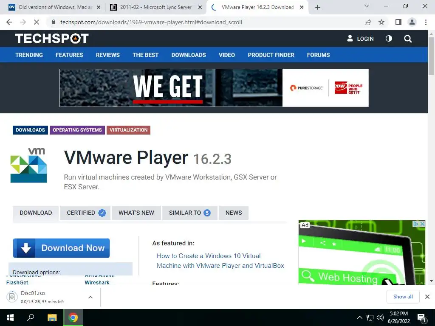
Task: Select the SIMILAR TO tab
Action: (x=190, y=213)
